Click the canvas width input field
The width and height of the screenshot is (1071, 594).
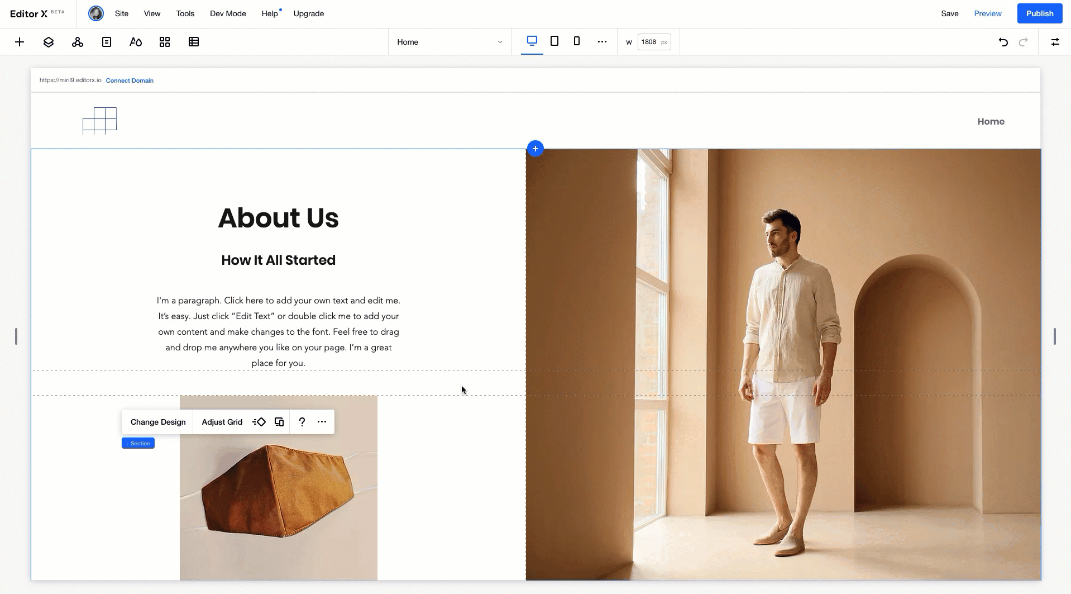(x=654, y=42)
